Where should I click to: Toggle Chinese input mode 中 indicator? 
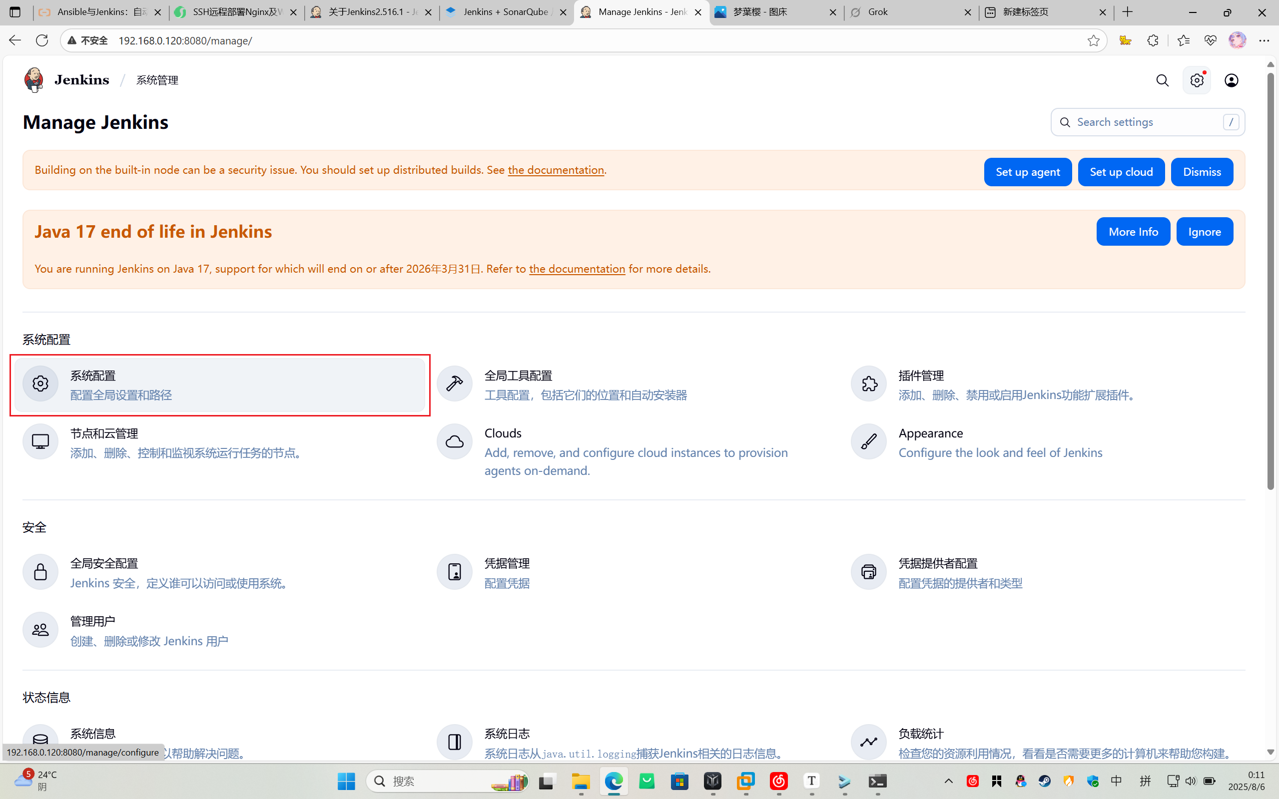[x=1116, y=781]
